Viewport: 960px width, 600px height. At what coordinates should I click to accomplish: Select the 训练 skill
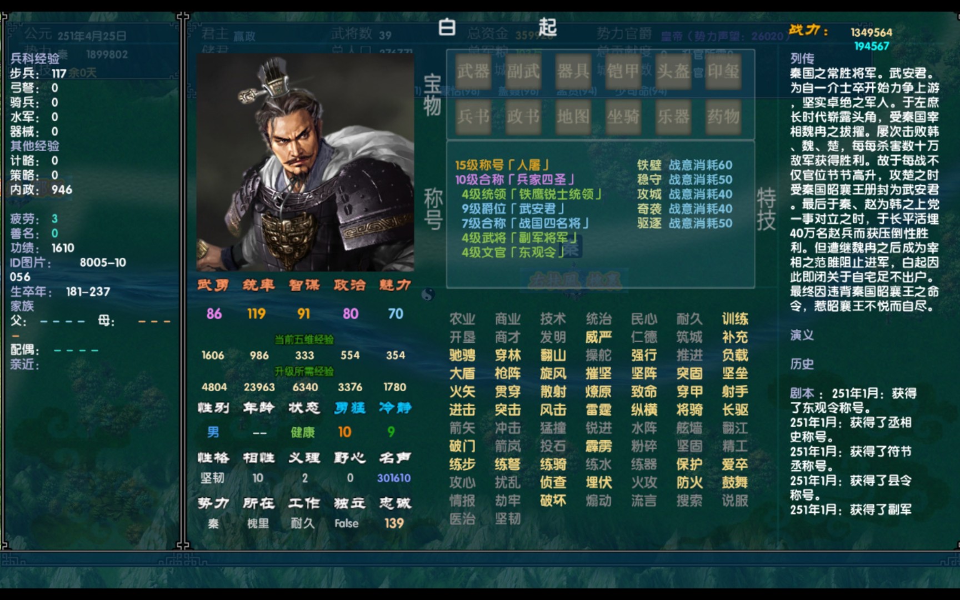(735, 319)
